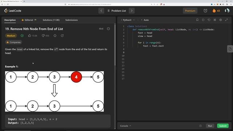Open a new browser tab
The width and height of the screenshot is (233, 131).
pos(24,1)
